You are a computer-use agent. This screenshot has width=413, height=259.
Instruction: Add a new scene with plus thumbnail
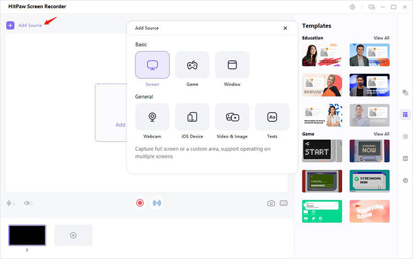tap(73, 235)
